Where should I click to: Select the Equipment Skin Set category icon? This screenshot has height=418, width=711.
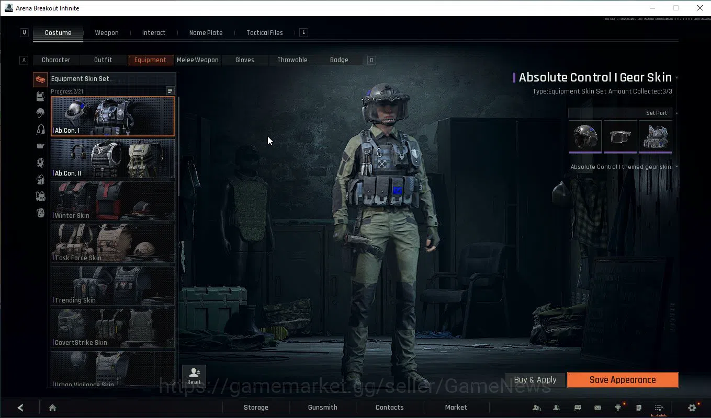click(x=40, y=79)
